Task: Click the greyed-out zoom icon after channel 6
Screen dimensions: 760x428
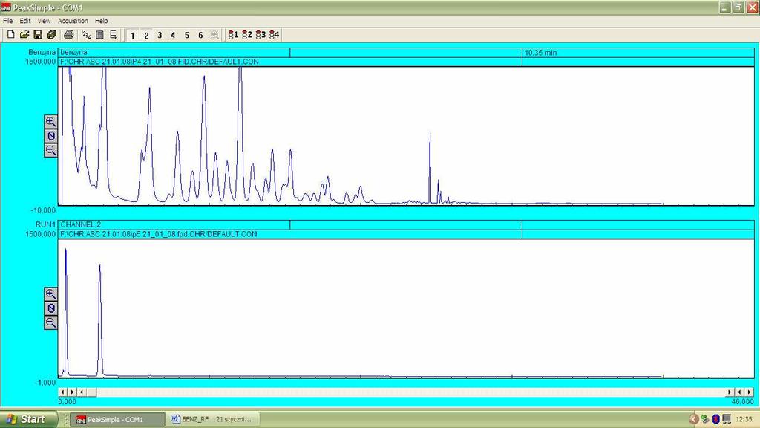Action: 214,35
